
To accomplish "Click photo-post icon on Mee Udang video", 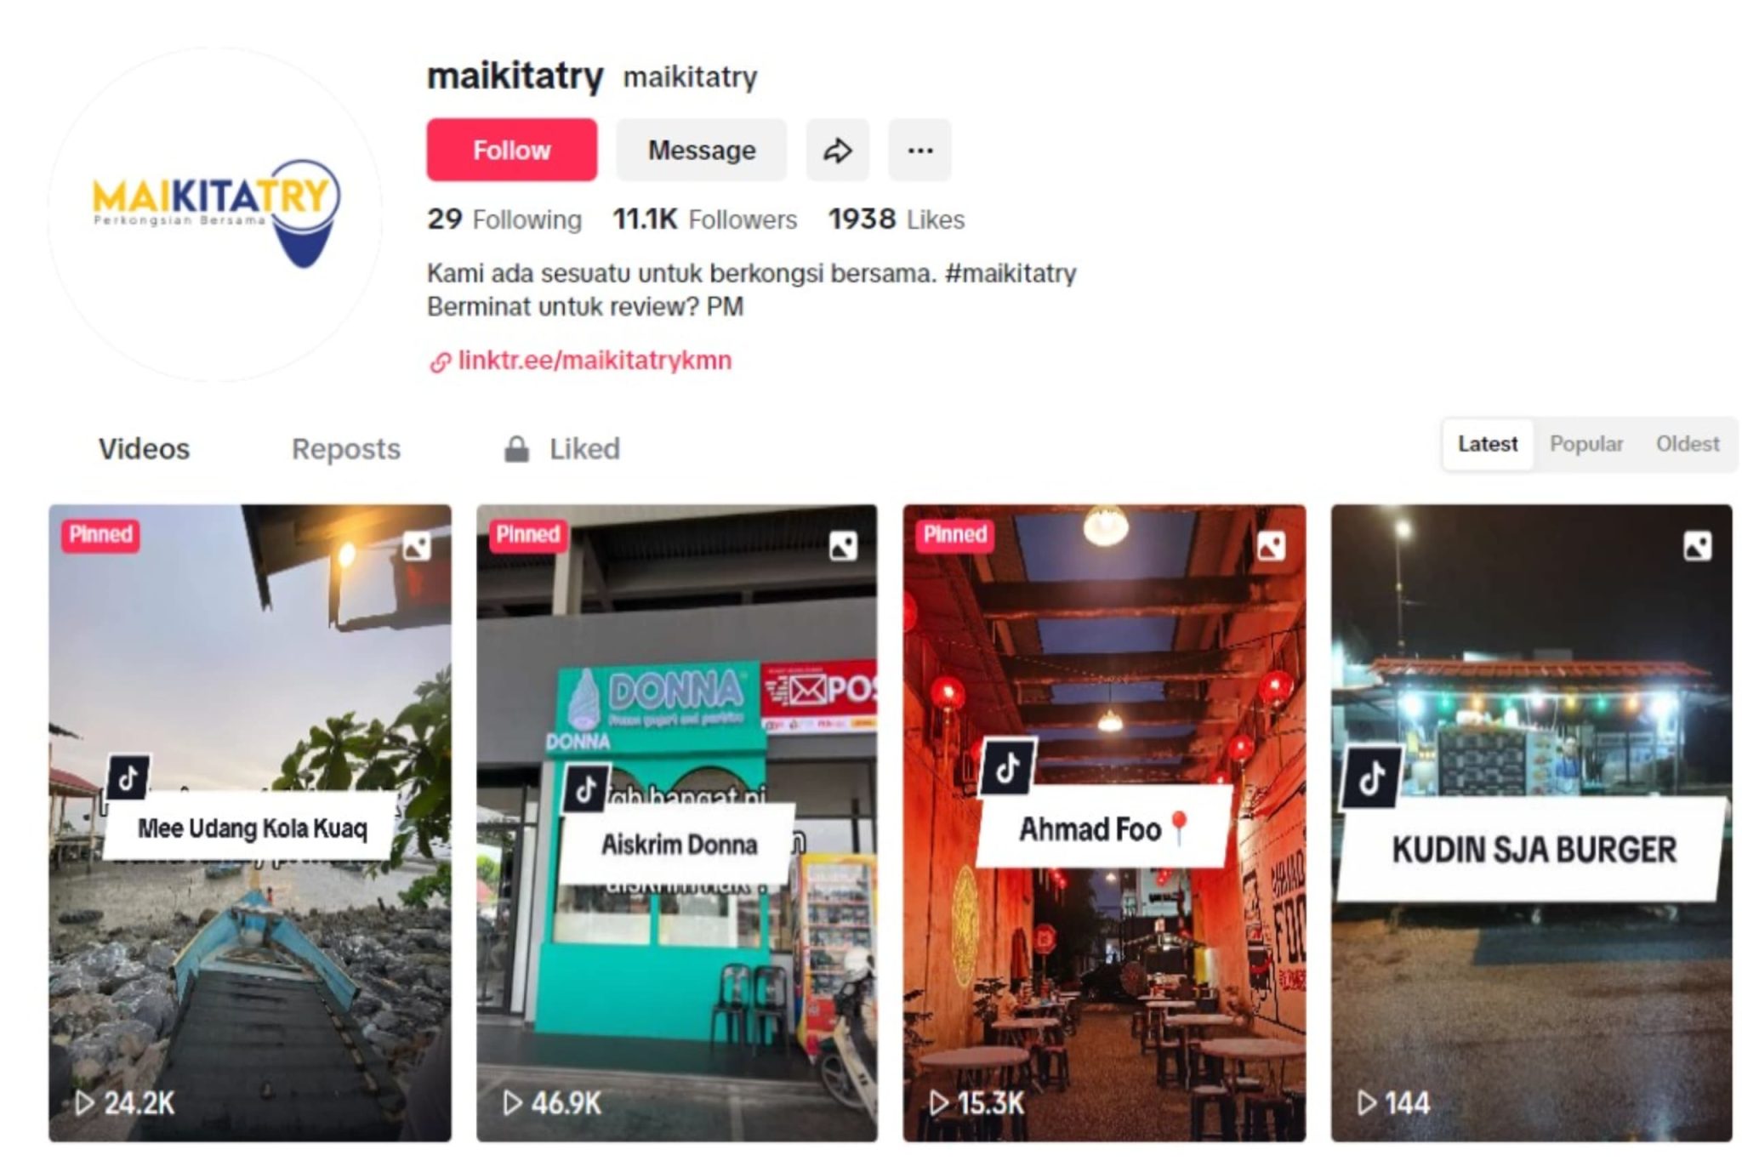I will [417, 546].
